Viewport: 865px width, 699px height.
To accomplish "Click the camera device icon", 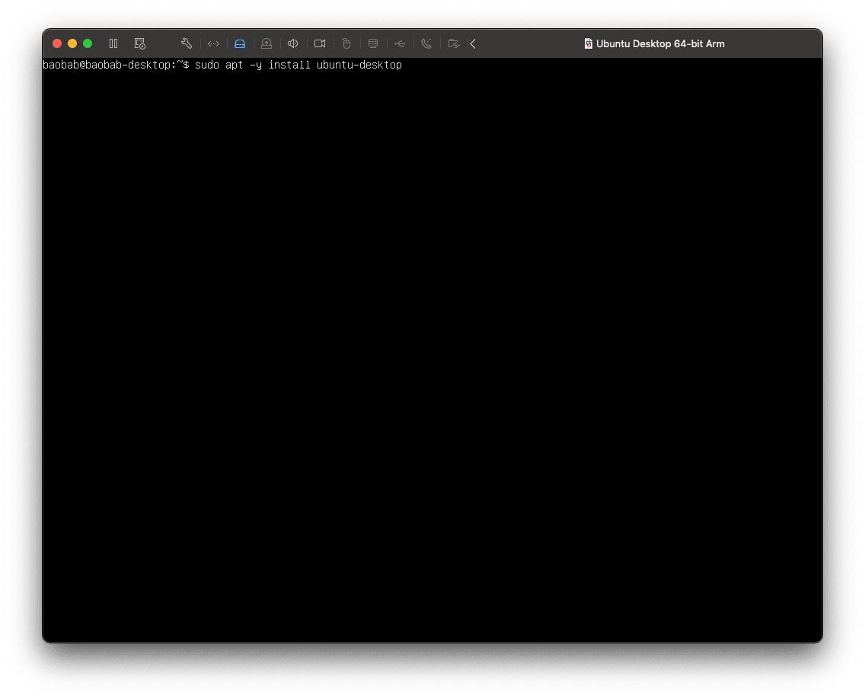I will (x=320, y=43).
